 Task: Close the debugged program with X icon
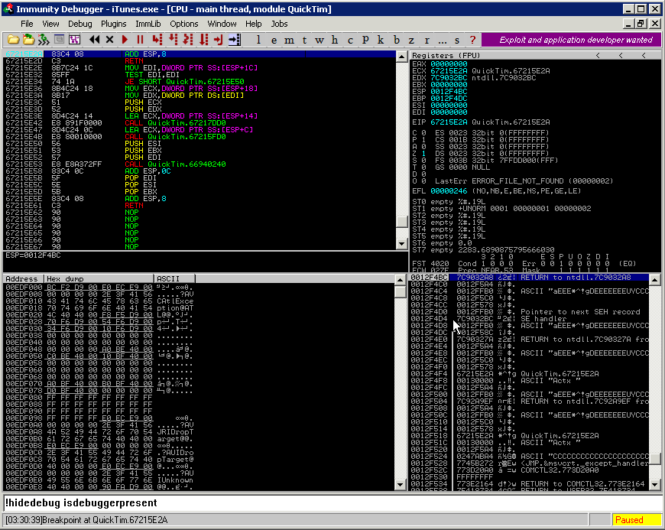click(x=109, y=39)
